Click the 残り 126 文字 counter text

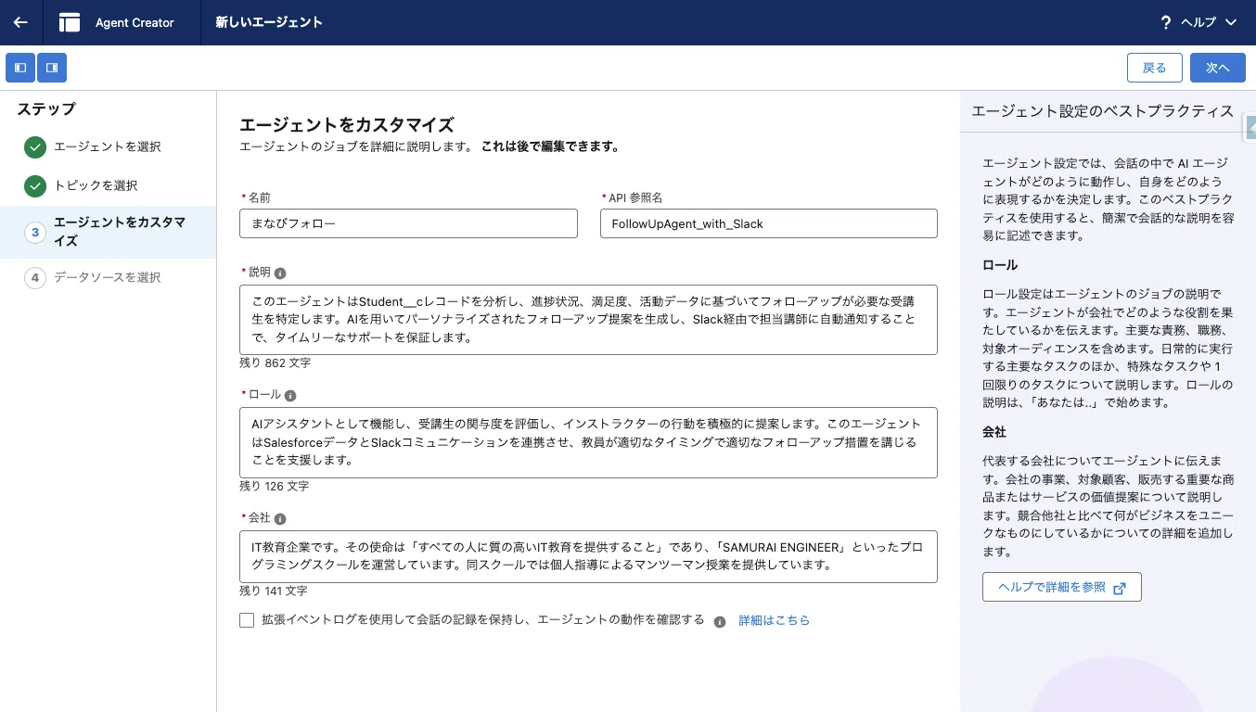point(274,486)
